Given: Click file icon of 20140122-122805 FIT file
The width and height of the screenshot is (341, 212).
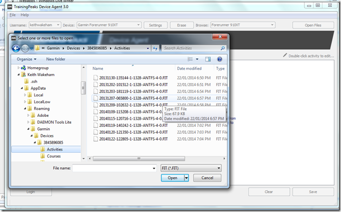Looking at the screenshot, I should click(95, 139).
